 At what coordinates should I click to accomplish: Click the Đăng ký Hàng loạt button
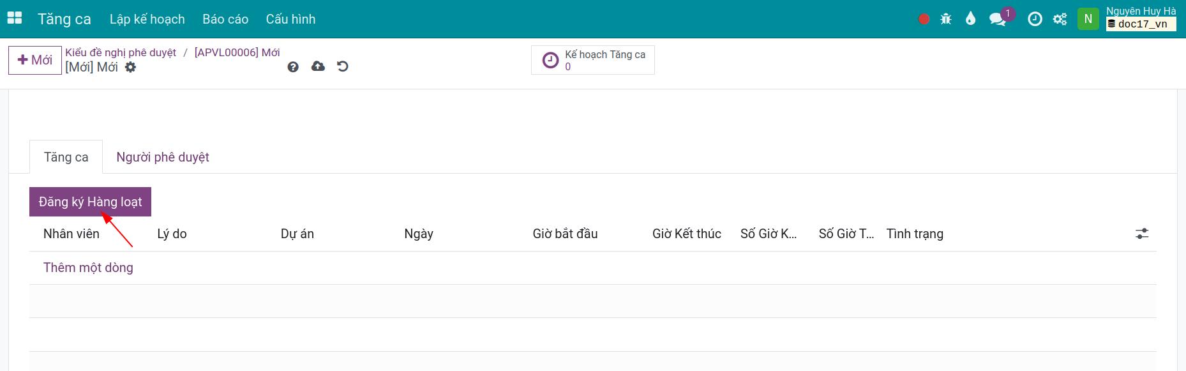(x=90, y=202)
